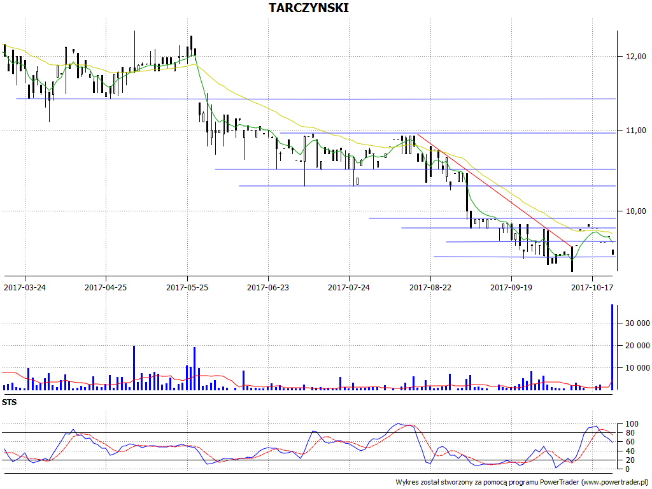Click the 11,00 price axis label
Viewport: 652px width, 489px height.
636,130
